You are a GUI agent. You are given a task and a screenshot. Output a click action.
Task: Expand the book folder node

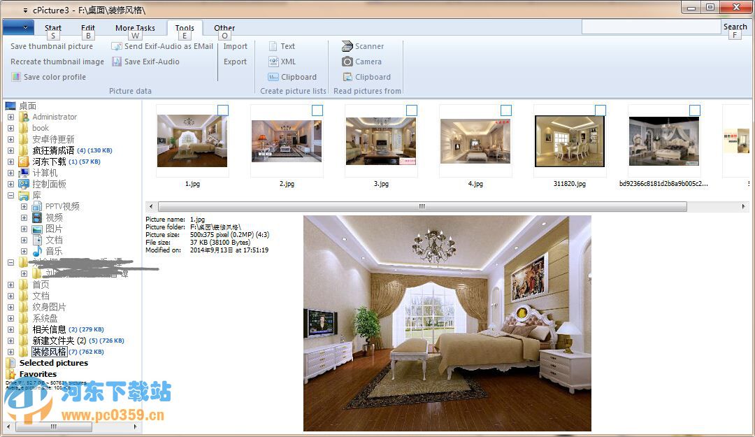(x=10, y=128)
